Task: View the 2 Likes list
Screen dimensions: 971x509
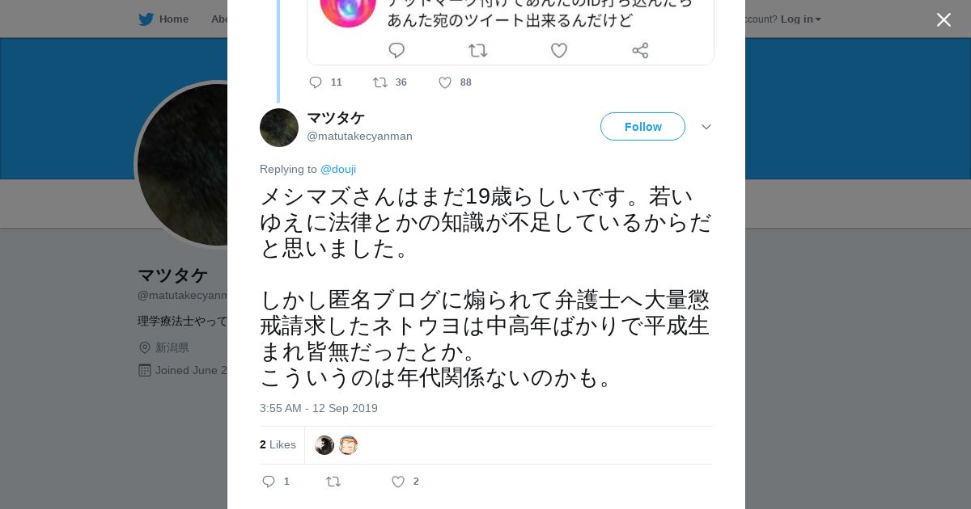Action: tap(278, 444)
